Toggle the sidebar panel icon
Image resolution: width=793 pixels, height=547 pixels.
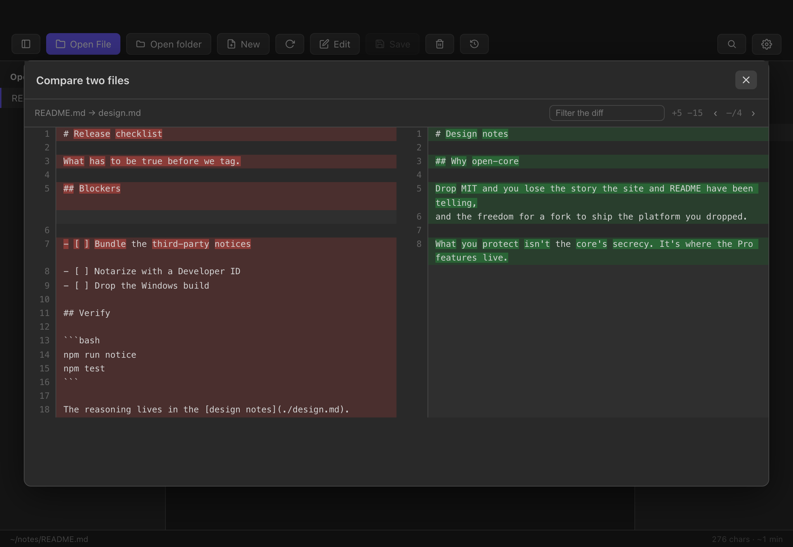point(26,44)
